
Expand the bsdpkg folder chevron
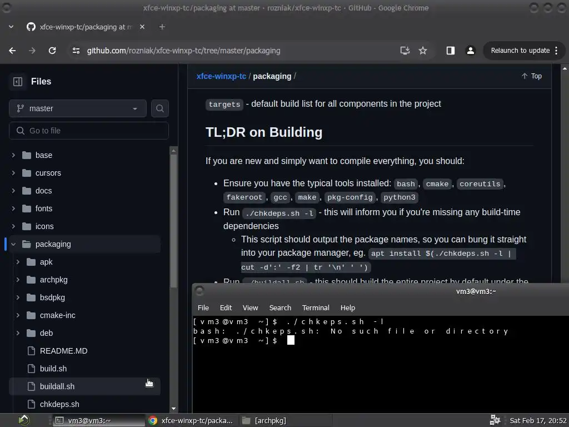tap(18, 297)
